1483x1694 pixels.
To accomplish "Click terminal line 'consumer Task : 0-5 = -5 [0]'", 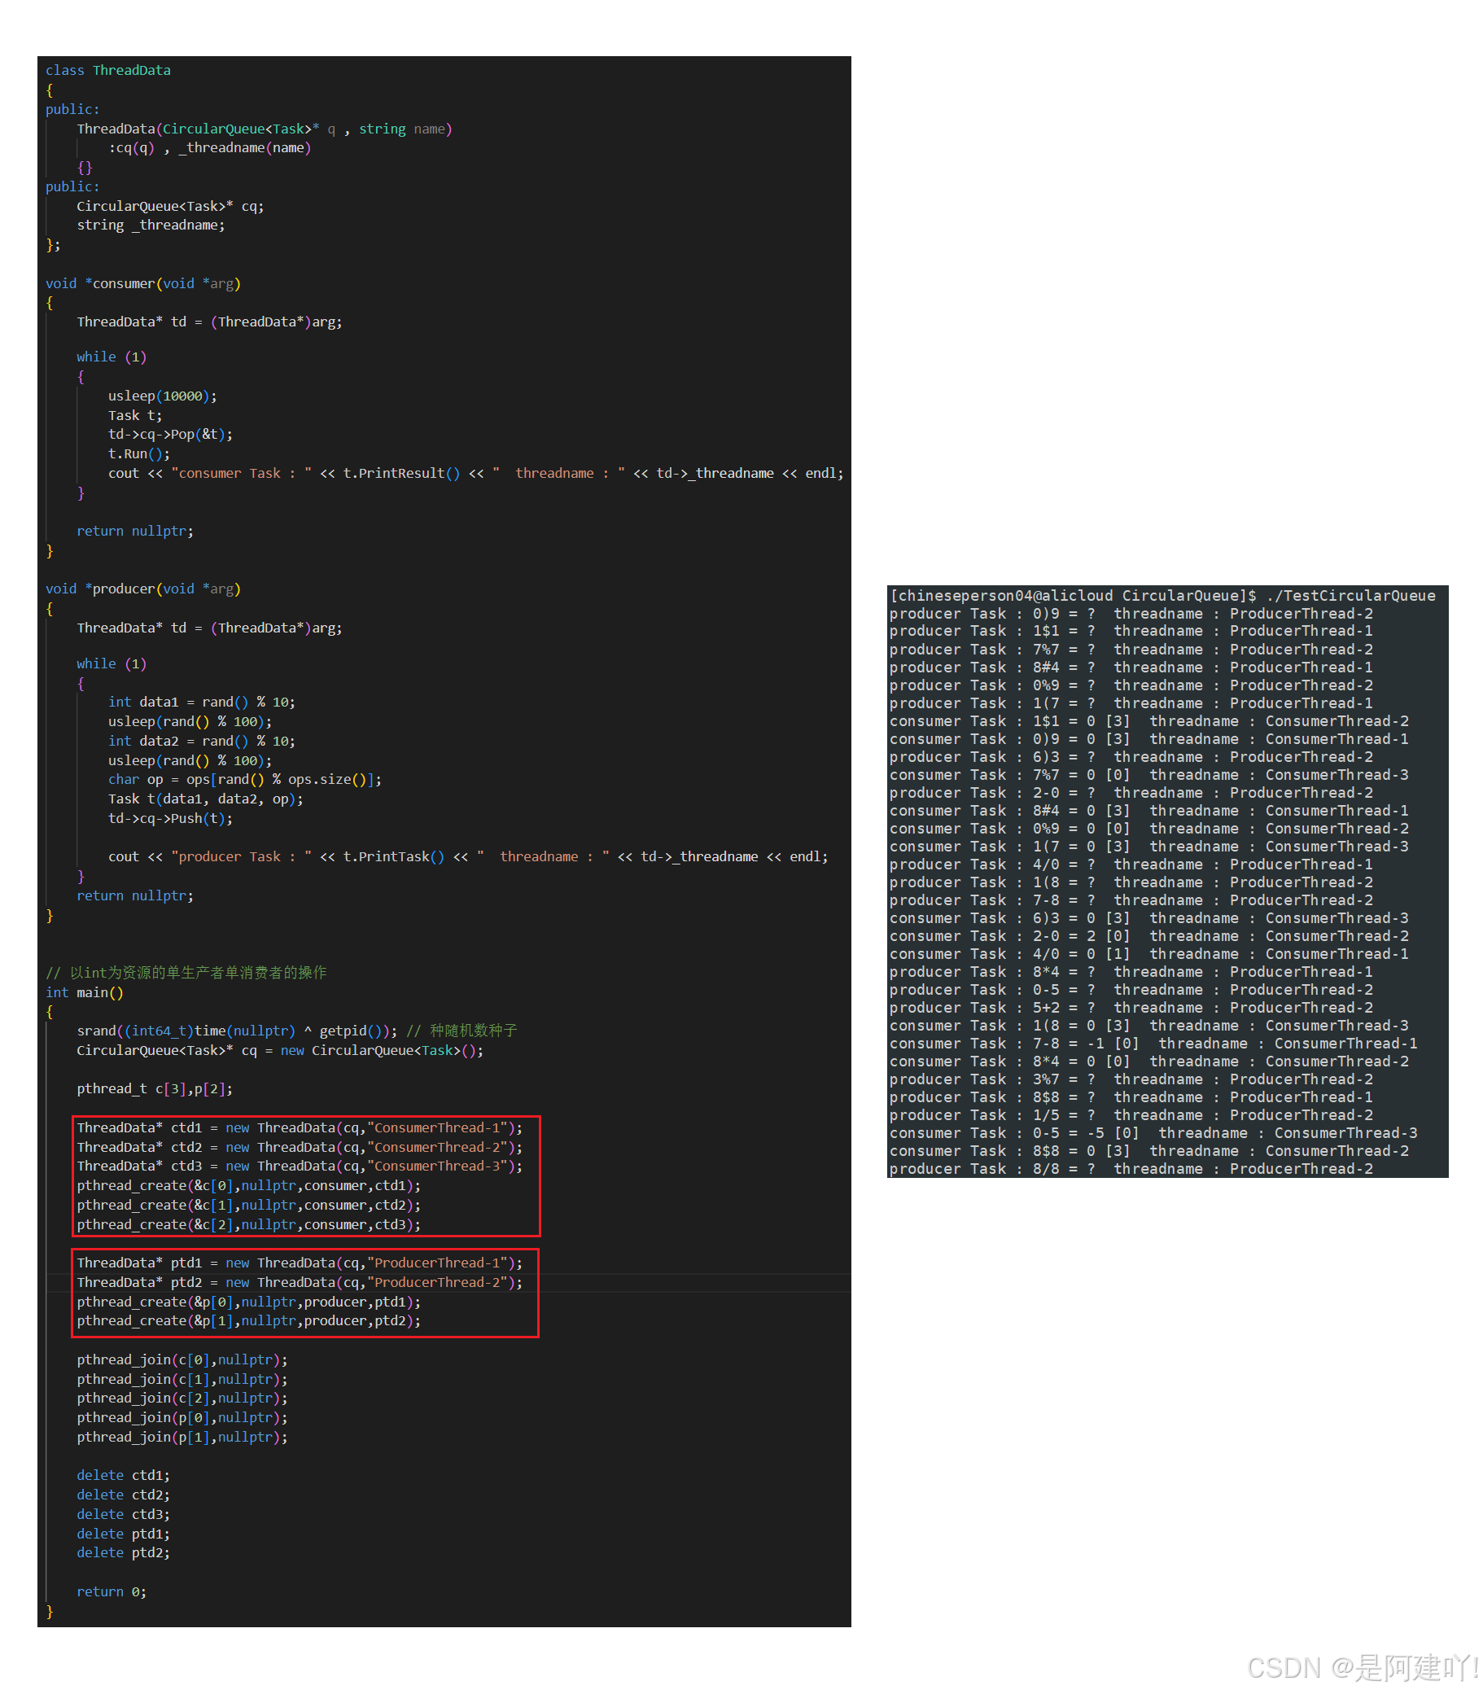I will pyautogui.click(x=1153, y=1134).
